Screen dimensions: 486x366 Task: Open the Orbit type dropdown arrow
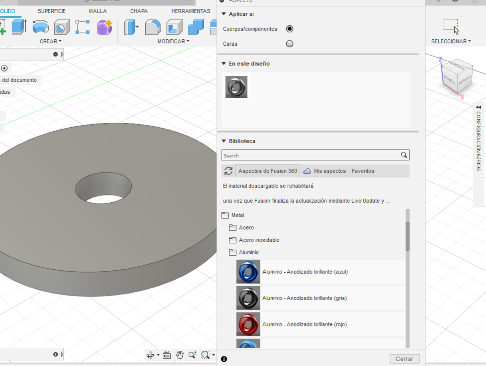point(158,355)
